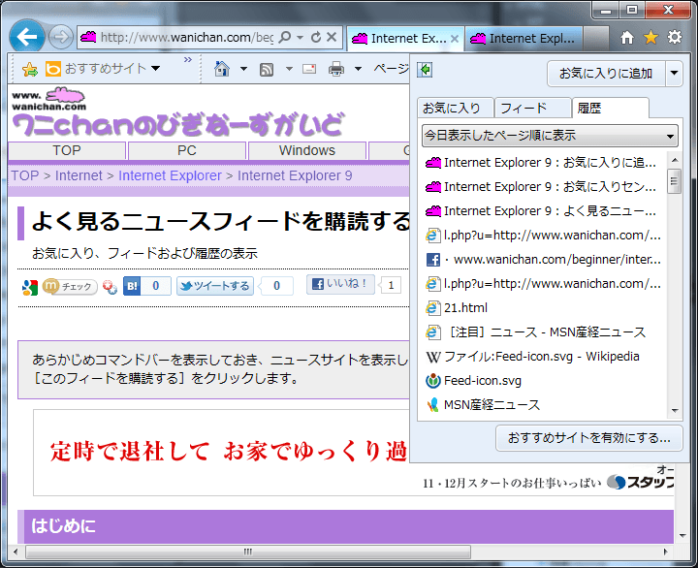Image resolution: width=698 pixels, height=568 pixels.
Task: Select the first Internet Ex... browser tab
Action: [x=405, y=39]
